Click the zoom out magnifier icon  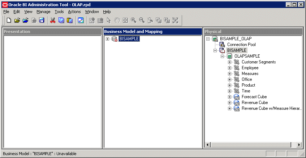142,20
